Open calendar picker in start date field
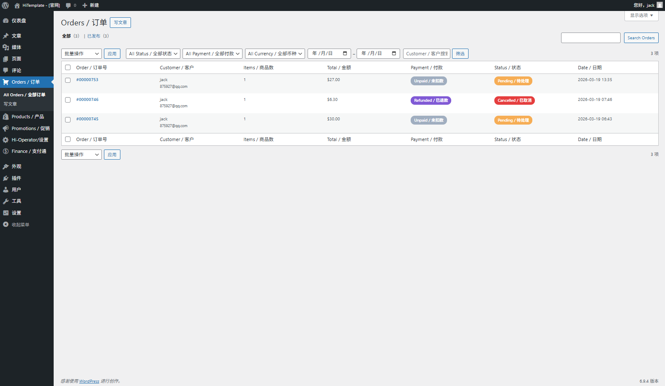This screenshot has height=386, width=665. click(x=345, y=54)
